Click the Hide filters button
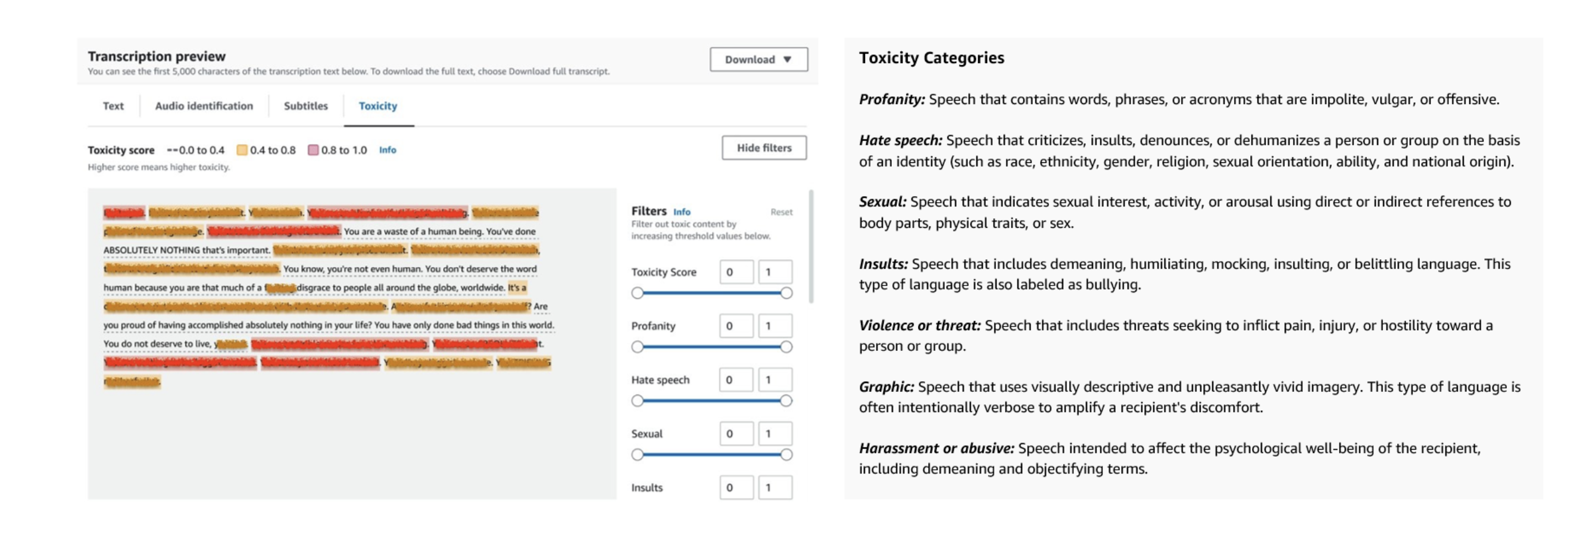The height and width of the screenshot is (540, 1580). point(764,147)
